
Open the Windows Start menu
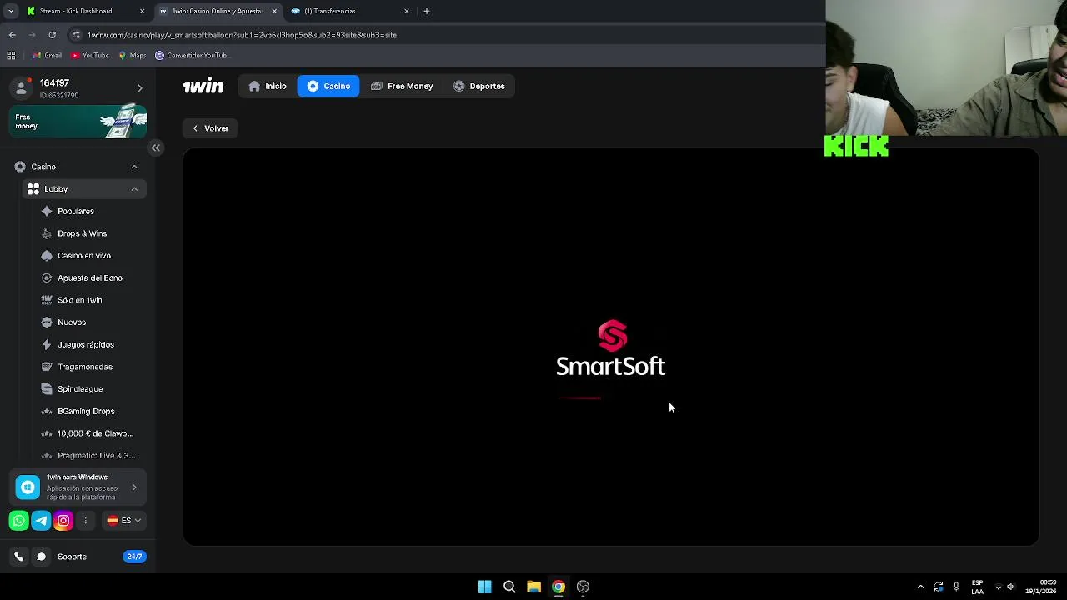pyautogui.click(x=484, y=587)
